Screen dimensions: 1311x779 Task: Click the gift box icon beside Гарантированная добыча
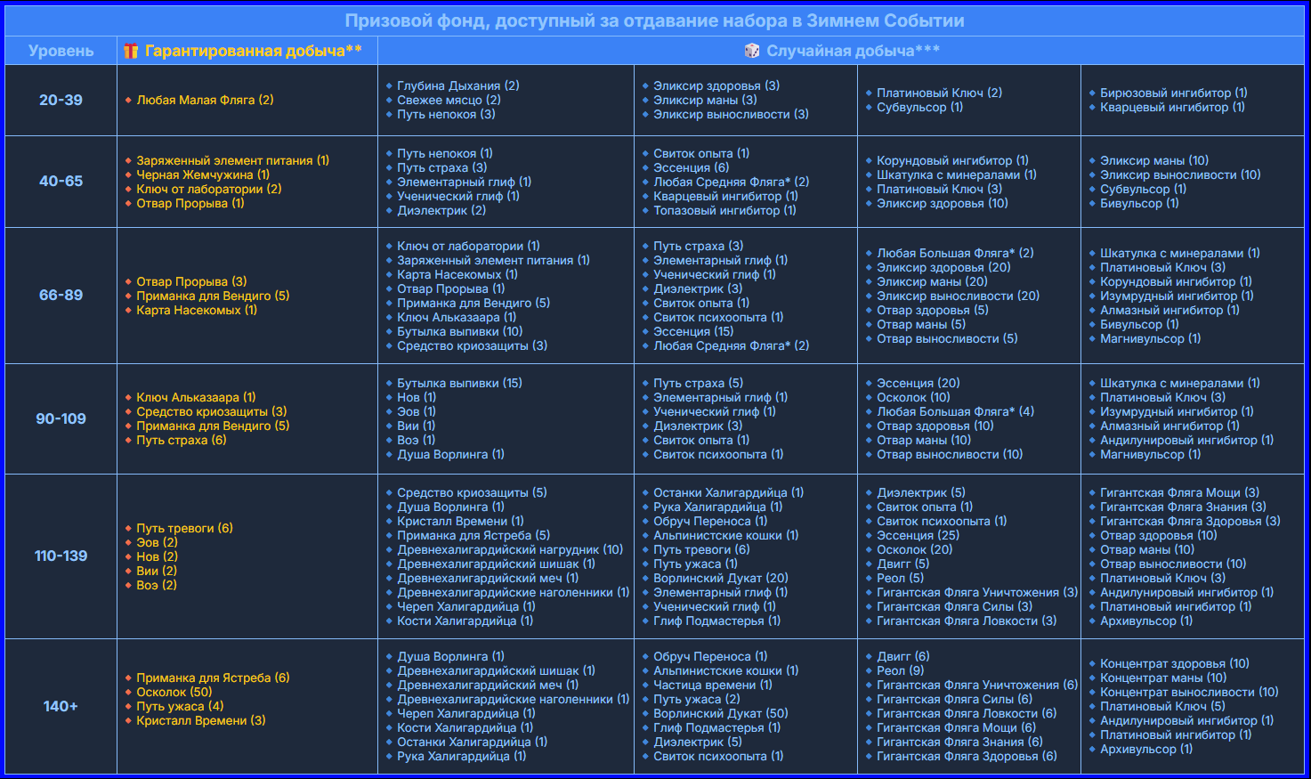point(131,51)
